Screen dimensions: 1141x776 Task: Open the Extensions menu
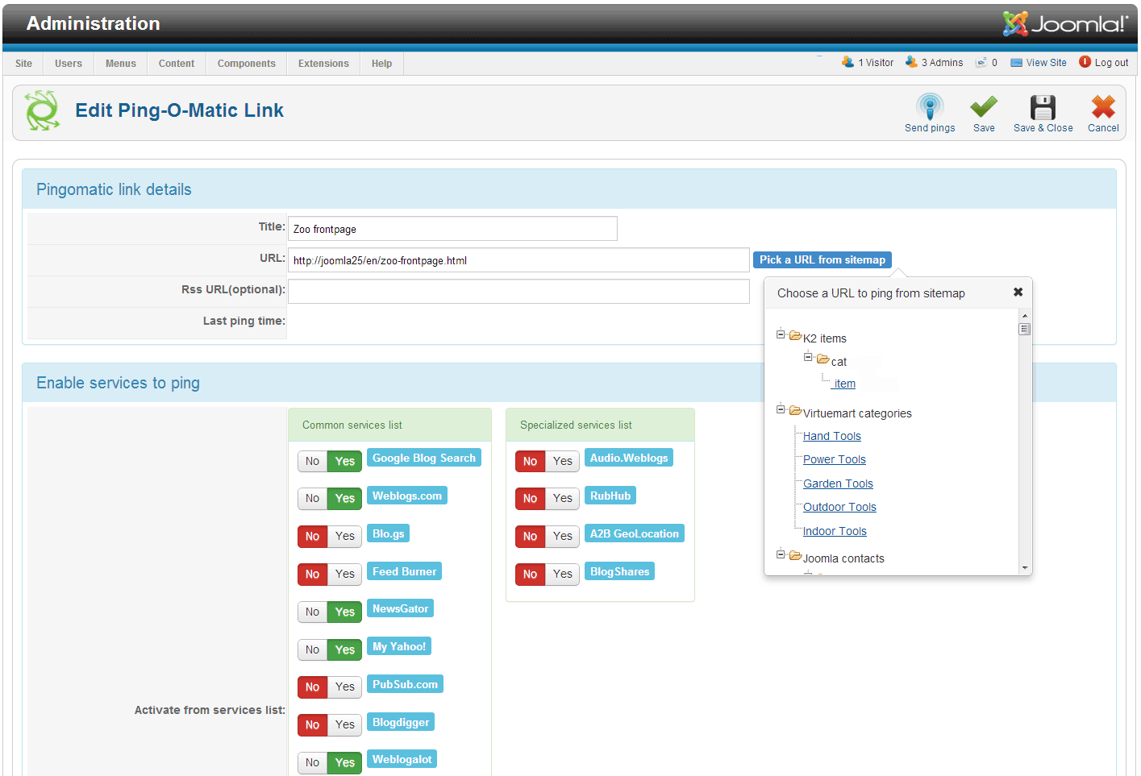coord(323,64)
